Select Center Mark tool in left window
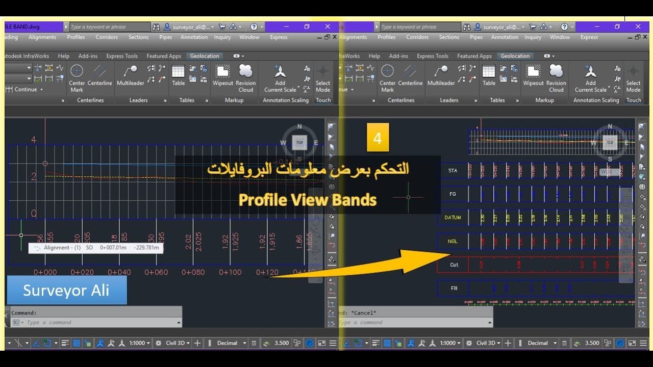Image resolution: width=653 pixels, height=367 pixels. click(77, 78)
